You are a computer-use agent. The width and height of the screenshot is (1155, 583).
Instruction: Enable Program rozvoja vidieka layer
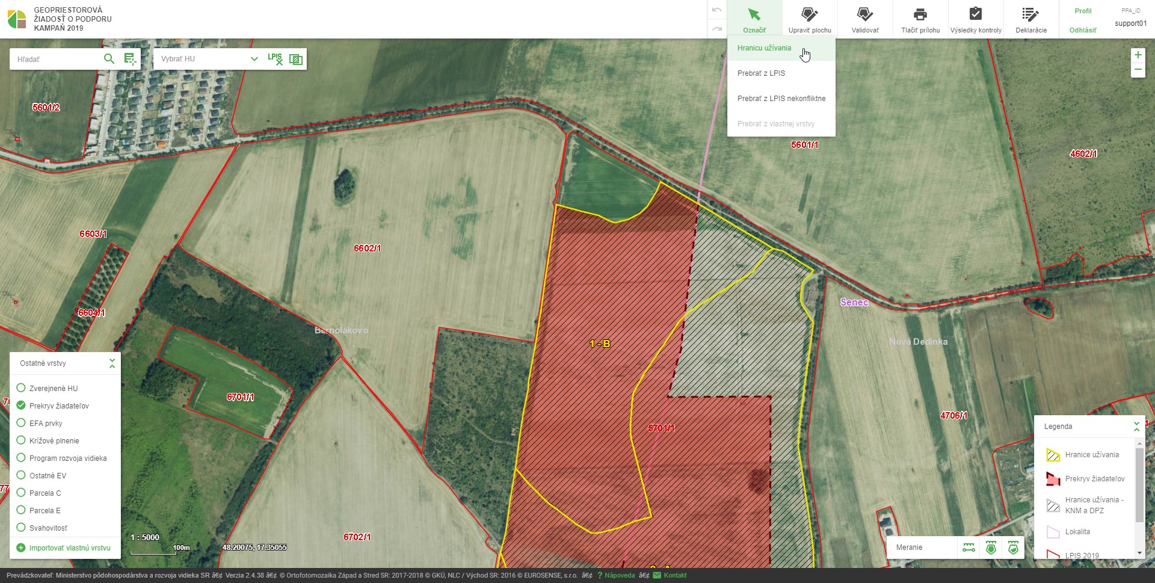click(x=21, y=458)
